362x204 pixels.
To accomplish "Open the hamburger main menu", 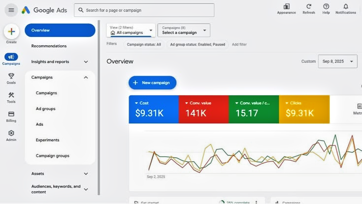I will pyautogui.click(x=11, y=10).
